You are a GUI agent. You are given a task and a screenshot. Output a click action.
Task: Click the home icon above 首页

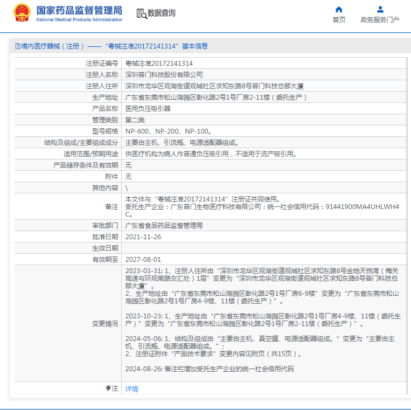pos(339,10)
